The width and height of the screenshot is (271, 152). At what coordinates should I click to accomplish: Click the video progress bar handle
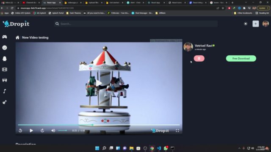coord(92,125)
